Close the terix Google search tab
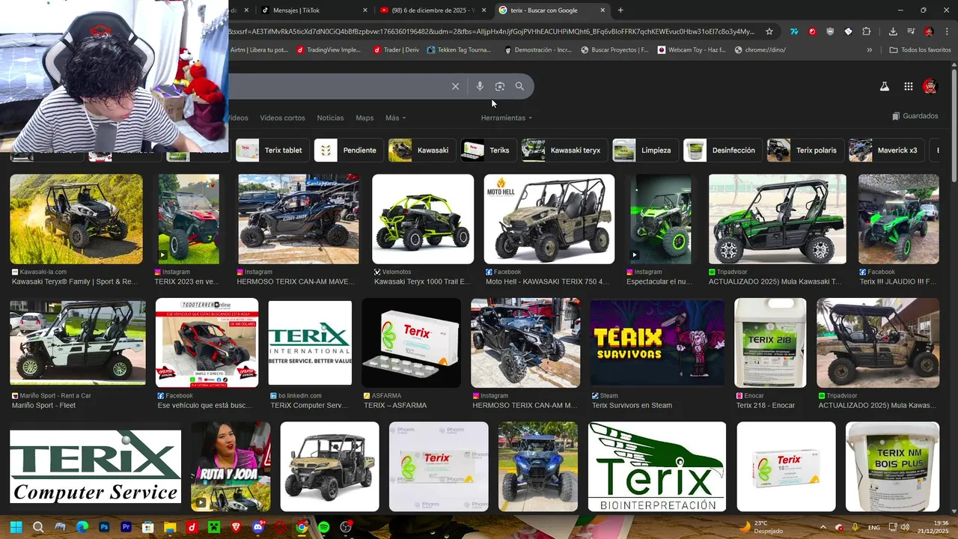Image resolution: width=958 pixels, height=539 pixels. tap(603, 10)
